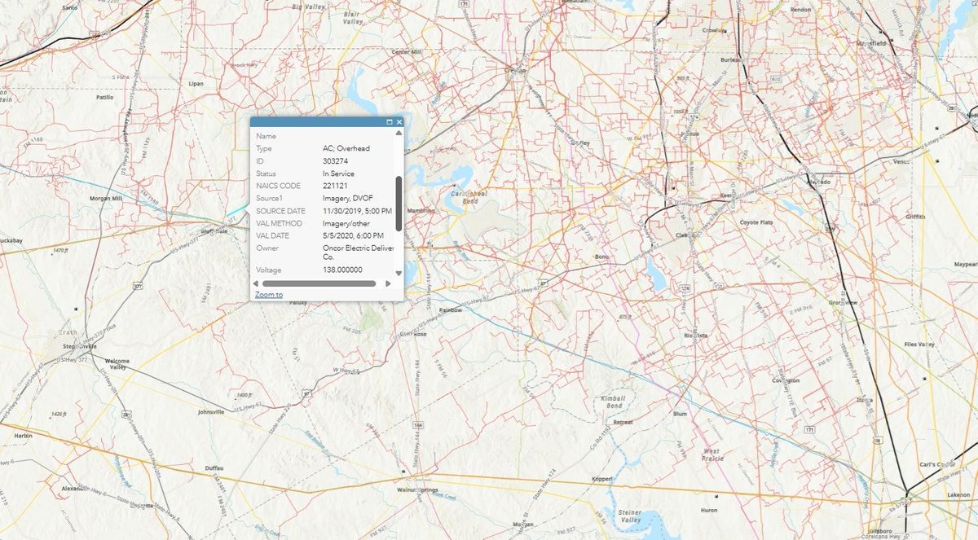Screen dimensions: 978x540
Task: Select the Oncor Electric owner value
Action: point(358,252)
